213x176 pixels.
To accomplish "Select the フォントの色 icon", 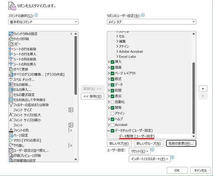I will point(11,130).
